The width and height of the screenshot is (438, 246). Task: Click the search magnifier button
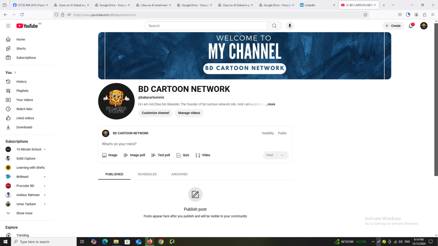click(274, 26)
